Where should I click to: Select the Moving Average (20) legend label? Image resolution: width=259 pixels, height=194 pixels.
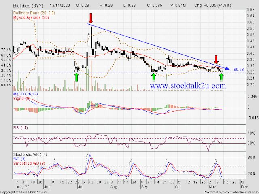point(31,17)
